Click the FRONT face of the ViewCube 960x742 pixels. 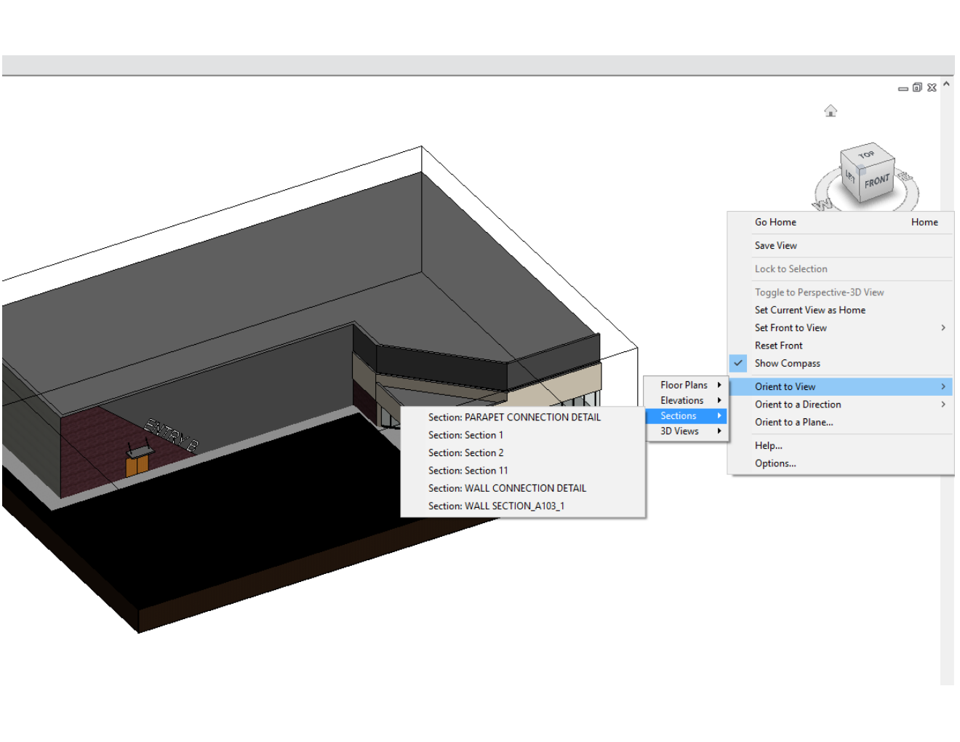click(876, 181)
